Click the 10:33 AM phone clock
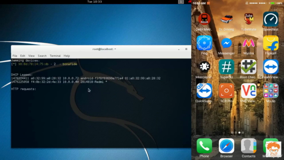Screen dimensions: 284x160 pyautogui.click(x=199, y=3)
